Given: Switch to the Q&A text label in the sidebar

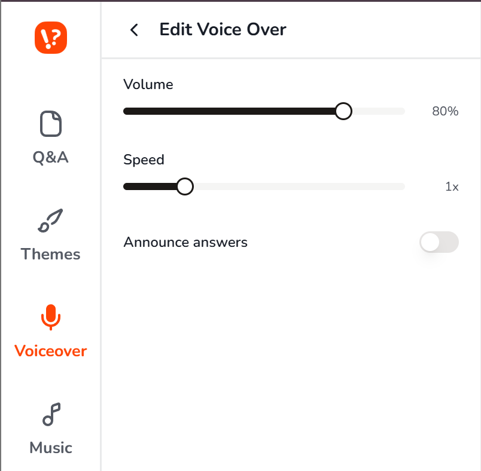Looking at the screenshot, I should 51,157.
